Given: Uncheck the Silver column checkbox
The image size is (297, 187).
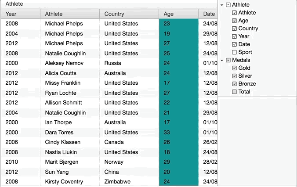Looking at the screenshot, I should [x=234, y=76].
